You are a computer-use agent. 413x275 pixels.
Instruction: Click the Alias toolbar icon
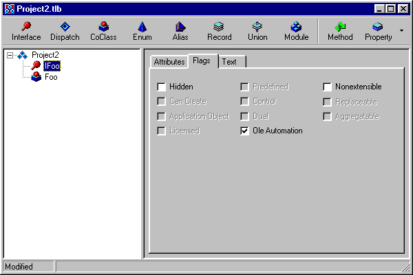click(180, 31)
